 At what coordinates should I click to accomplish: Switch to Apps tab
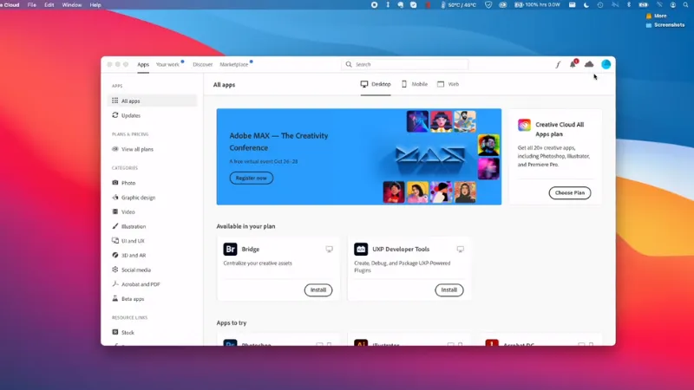point(143,64)
